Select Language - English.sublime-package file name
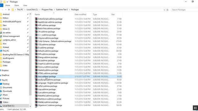The width and height of the screenshot is (198, 111). coord(53,83)
